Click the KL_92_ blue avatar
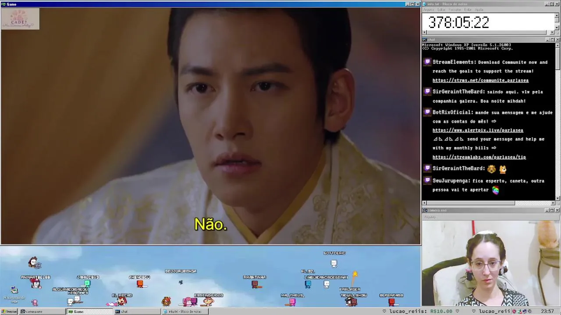 (x=308, y=284)
